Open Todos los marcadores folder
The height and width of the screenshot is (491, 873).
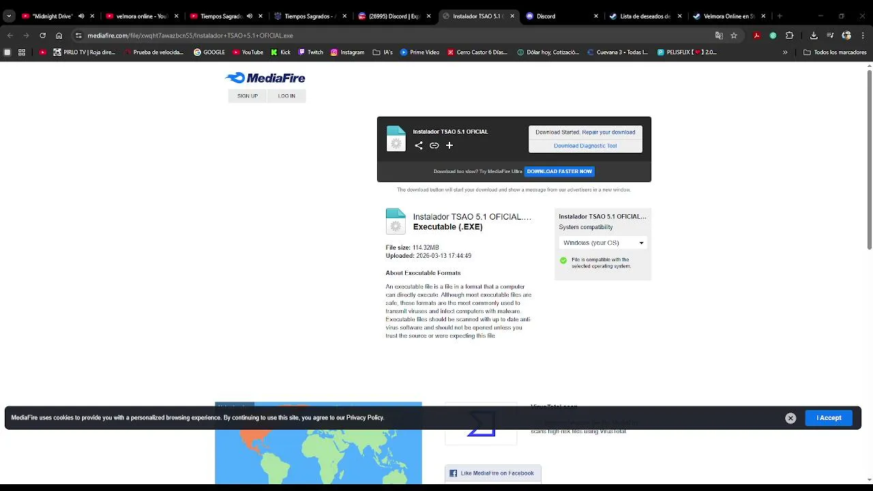tap(835, 52)
